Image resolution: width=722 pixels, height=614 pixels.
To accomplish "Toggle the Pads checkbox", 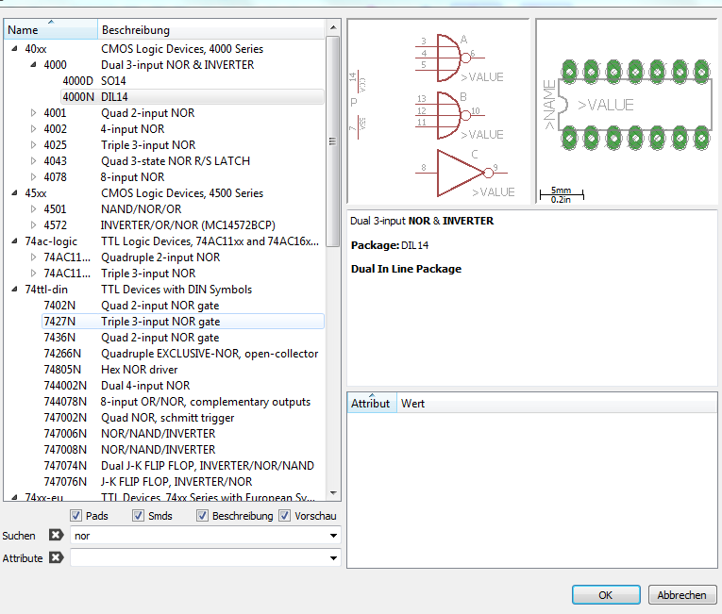I will (76, 516).
